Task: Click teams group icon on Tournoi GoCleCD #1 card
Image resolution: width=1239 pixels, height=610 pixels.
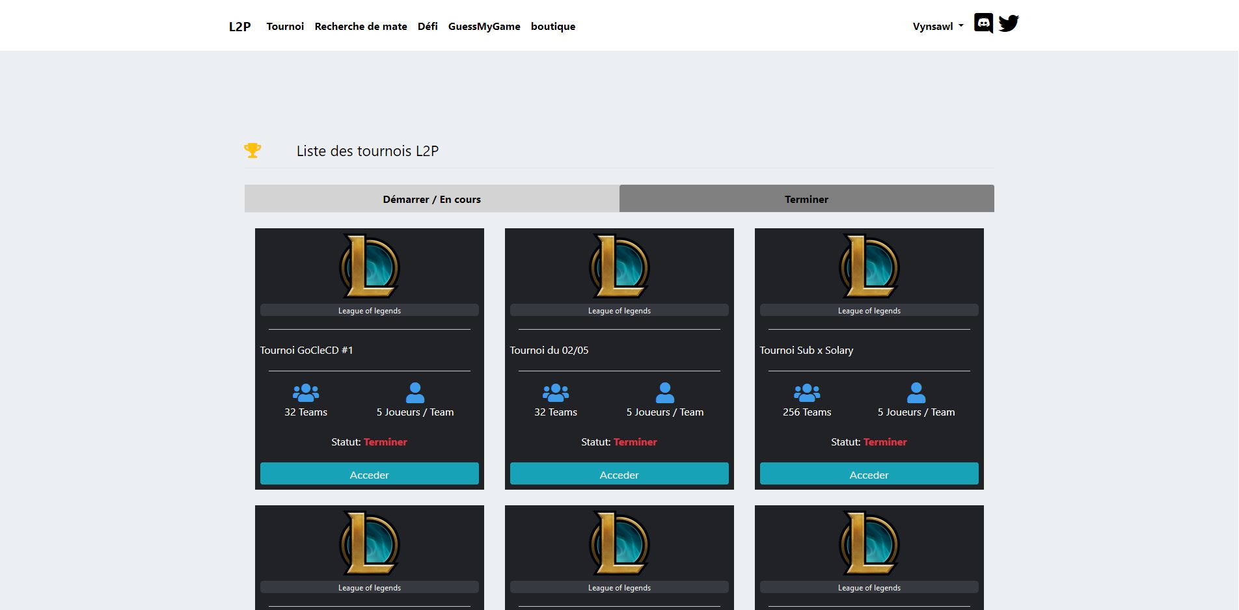Action: click(x=306, y=393)
